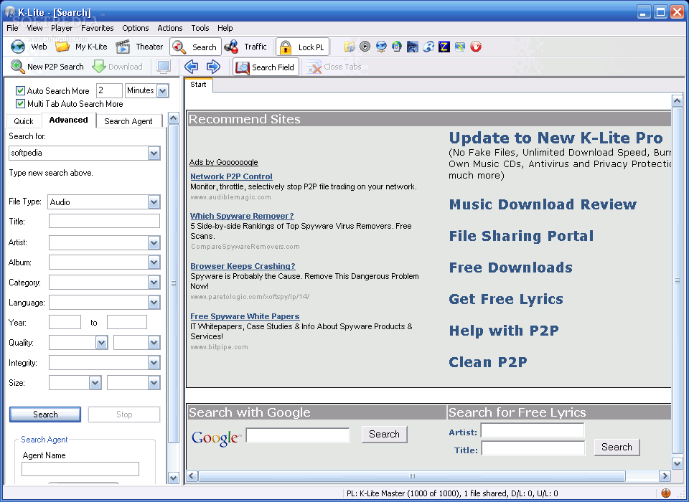
Task: Select the Start results tab
Action: tap(198, 85)
